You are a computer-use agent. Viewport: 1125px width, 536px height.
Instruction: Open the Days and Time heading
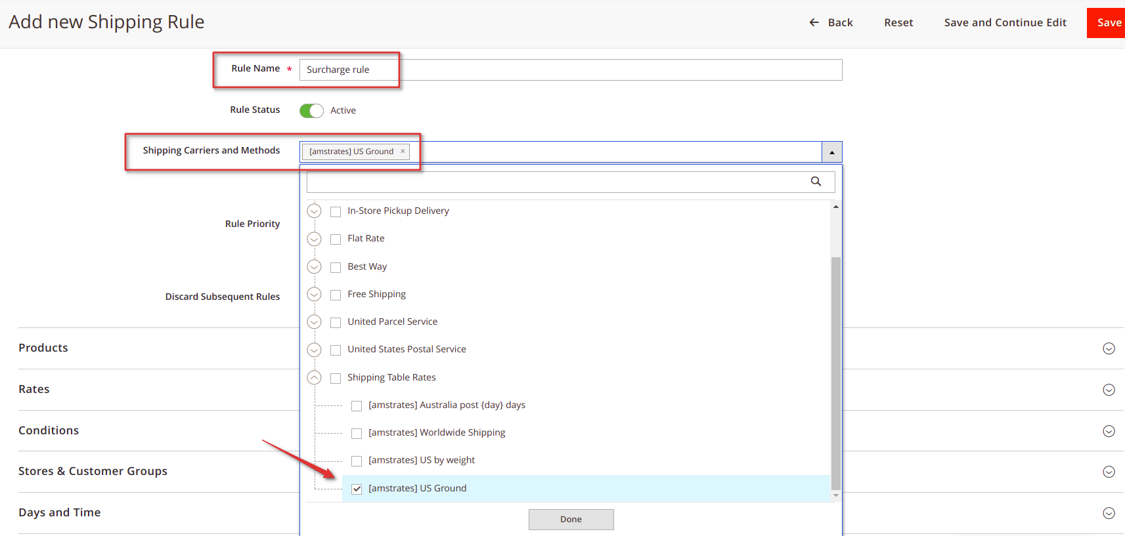59,512
